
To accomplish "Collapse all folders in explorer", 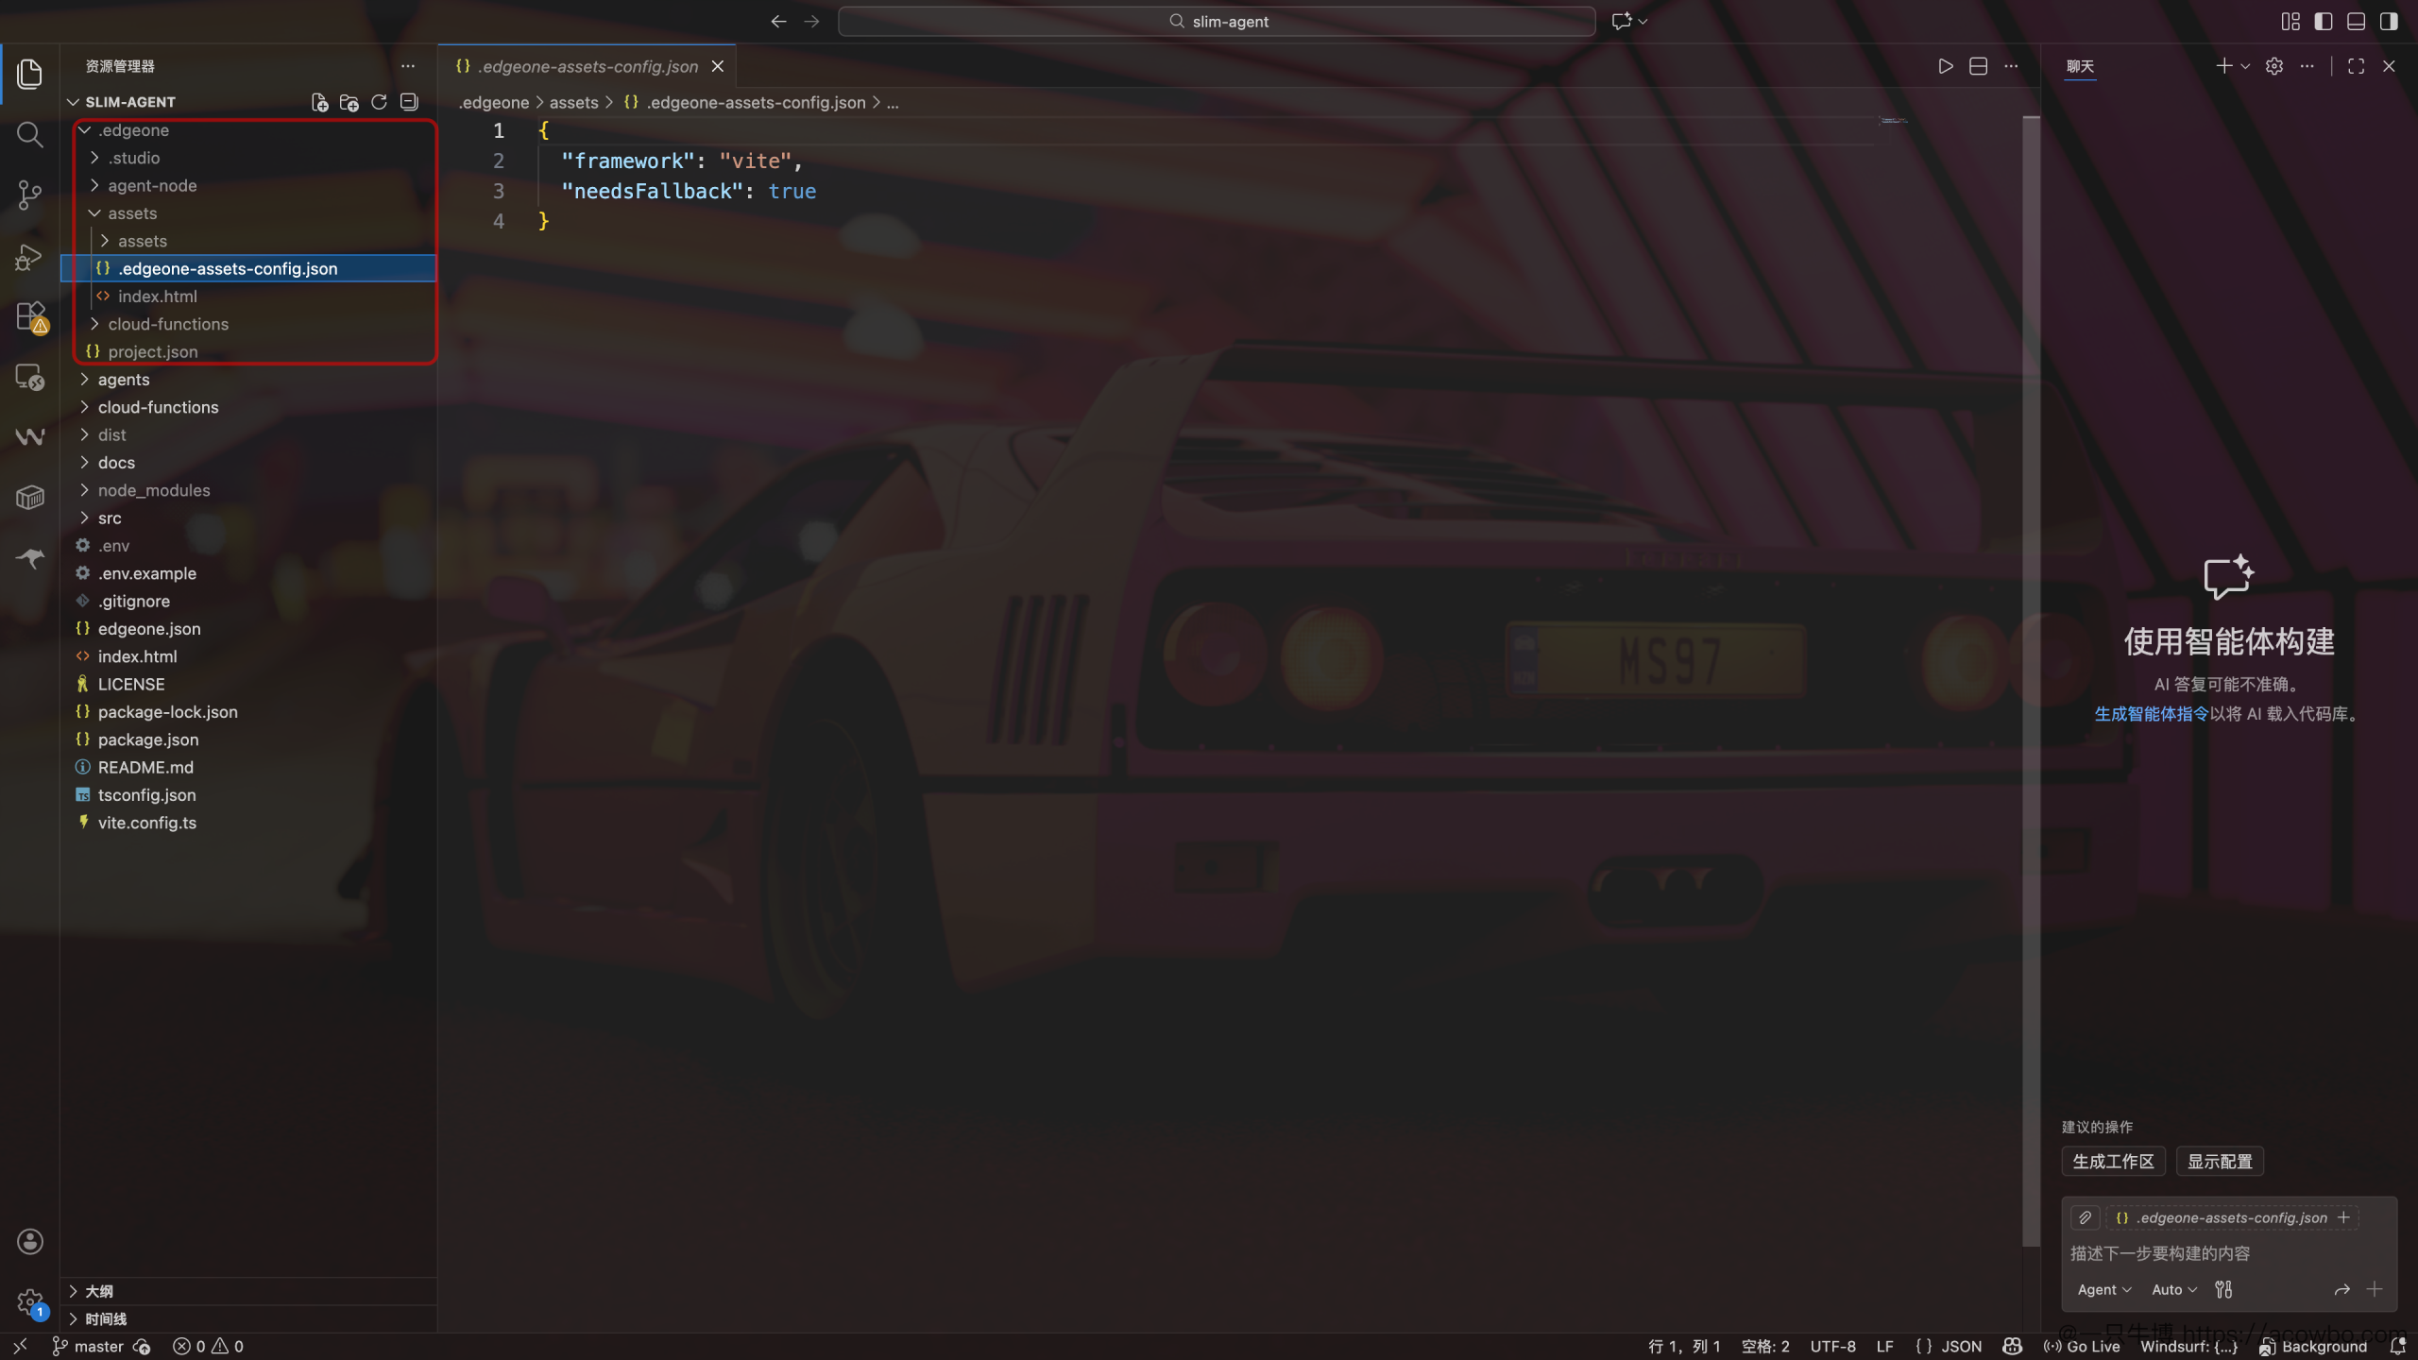I will click(x=409, y=102).
